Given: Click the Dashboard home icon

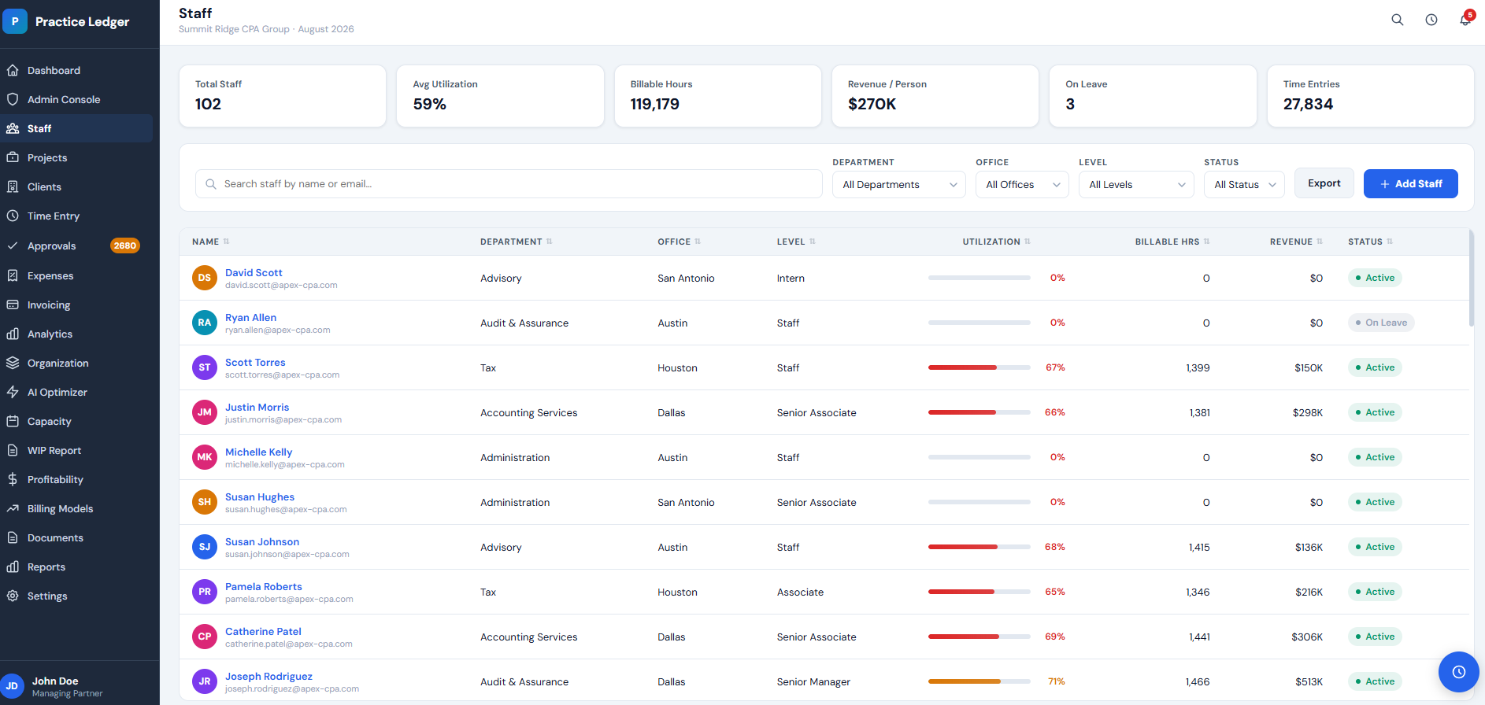Looking at the screenshot, I should [x=13, y=70].
